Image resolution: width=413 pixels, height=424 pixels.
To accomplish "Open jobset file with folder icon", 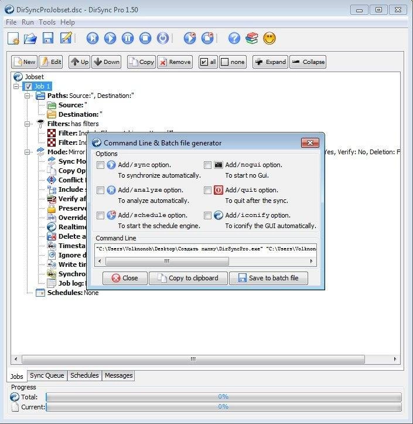I will coord(30,38).
